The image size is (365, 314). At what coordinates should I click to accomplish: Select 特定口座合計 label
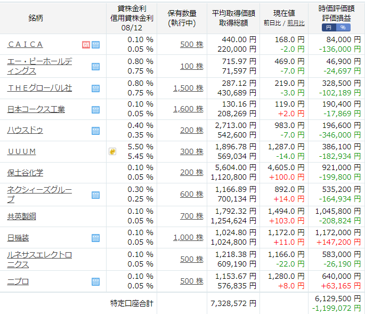tap(132, 303)
